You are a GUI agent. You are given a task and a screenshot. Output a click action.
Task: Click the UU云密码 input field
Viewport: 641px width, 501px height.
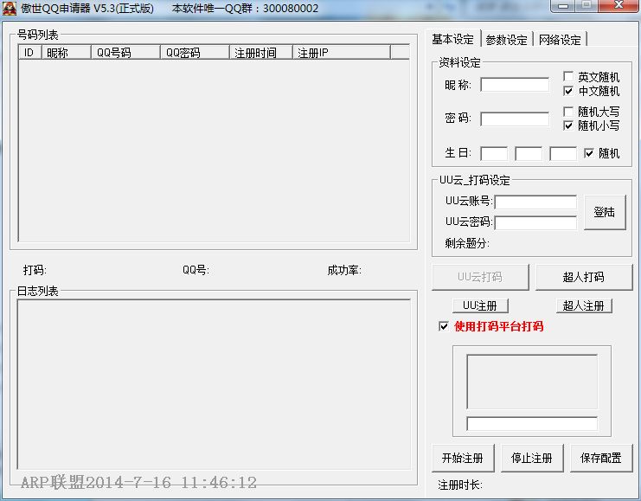pyautogui.click(x=535, y=222)
